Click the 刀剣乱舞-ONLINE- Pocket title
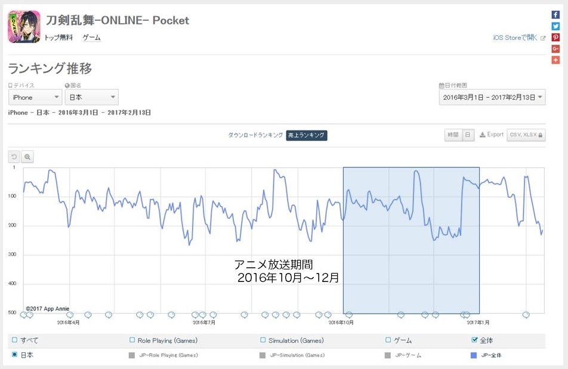This screenshot has height=369, width=568. click(x=118, y=20)
